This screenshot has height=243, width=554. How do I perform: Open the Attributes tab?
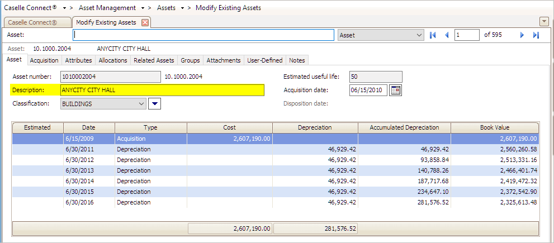(78, 60)
